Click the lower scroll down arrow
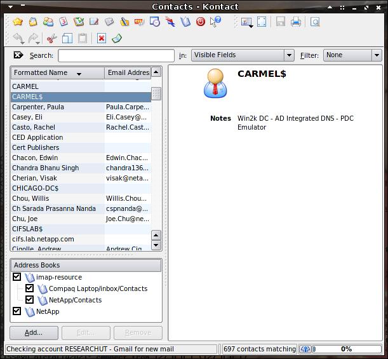This screenshot has width=388, height=359. pyautogui.click(x=156, y=245)
